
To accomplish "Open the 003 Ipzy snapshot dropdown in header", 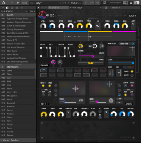I will click(86, 8).
